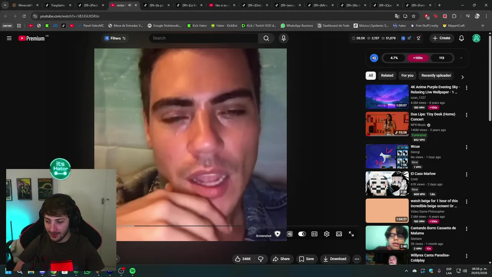Select the 'Related' filter chip
The image size is (492, 277).
point(387,75)
